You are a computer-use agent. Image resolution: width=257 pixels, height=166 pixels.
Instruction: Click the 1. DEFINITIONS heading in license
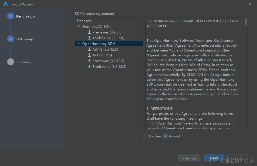(x=160, y=109)
